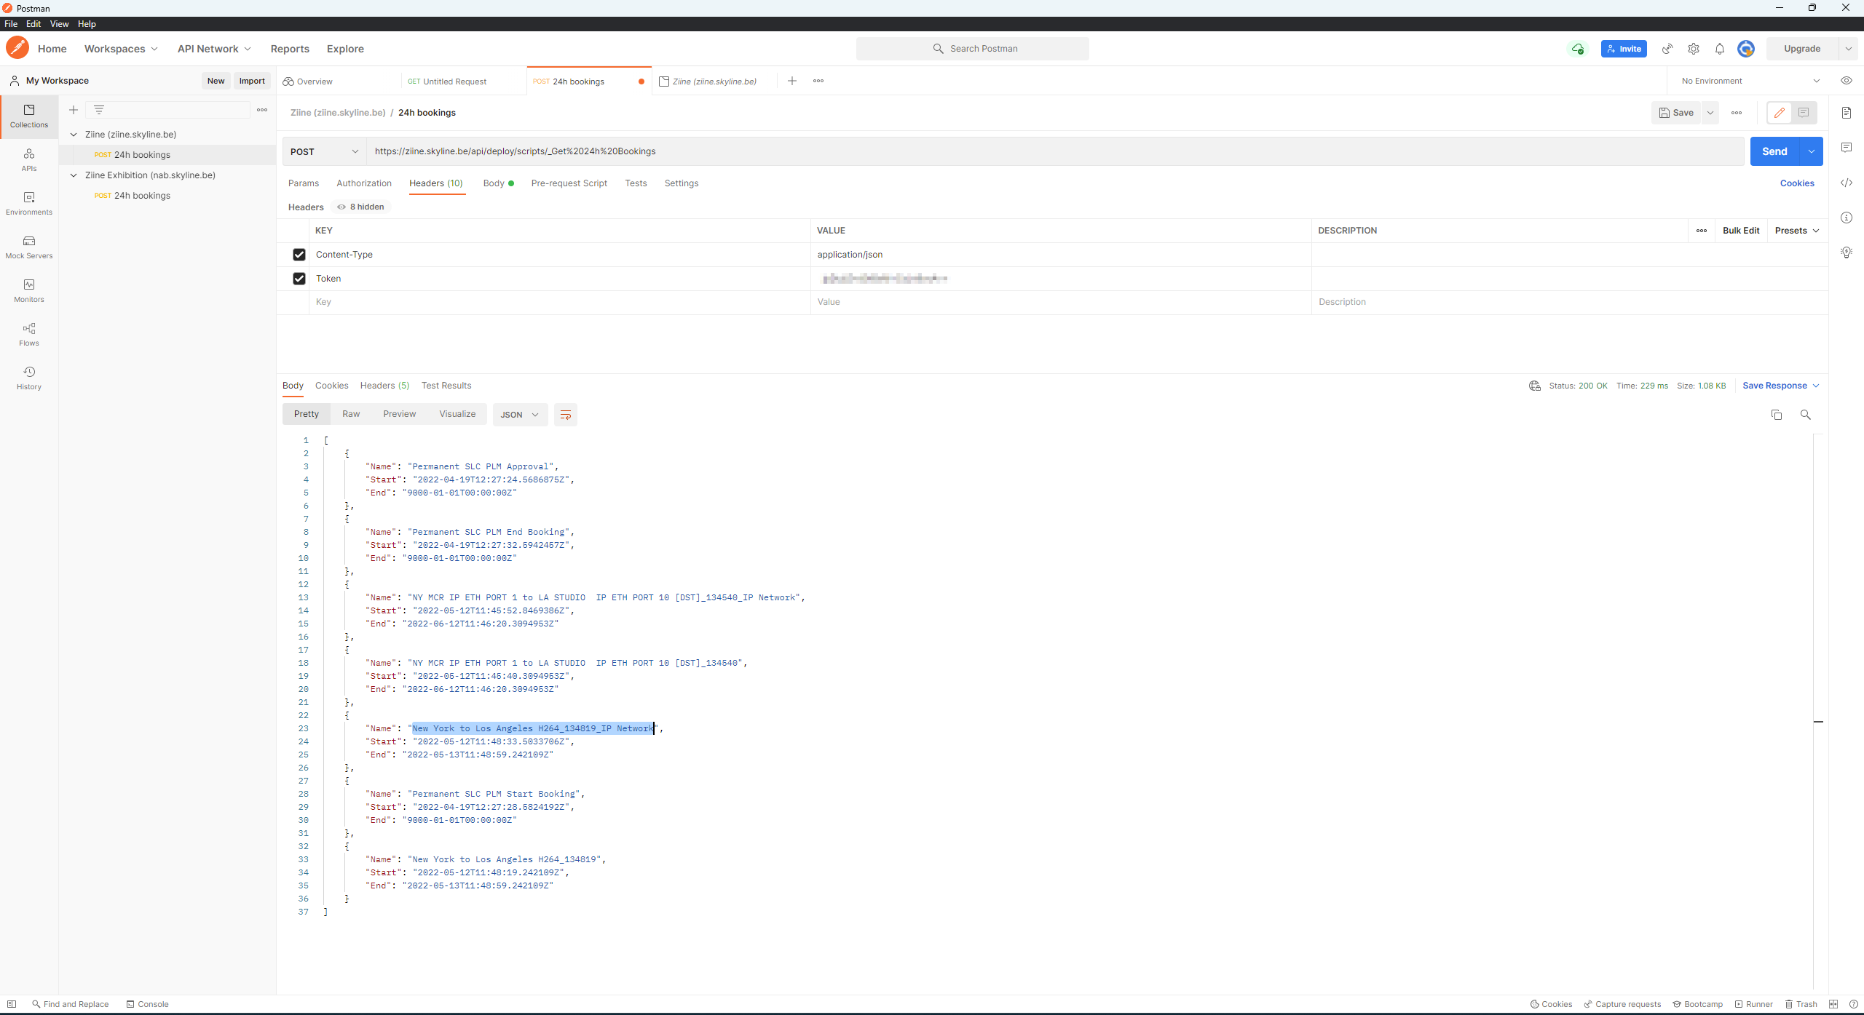
Task: Open the Send button dropdown arrow
Action: coord(1812,151)
